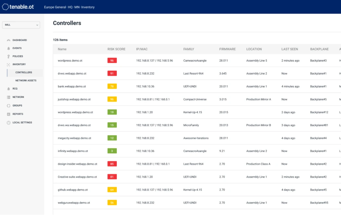The image size is (341, 215).
Task: Open Local Settings in the sidebar
Action: tap(22, 123)
